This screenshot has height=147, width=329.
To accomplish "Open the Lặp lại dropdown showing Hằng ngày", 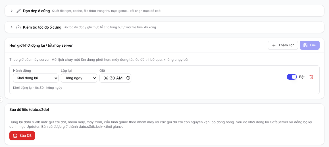I will click(x=79, y=78).
